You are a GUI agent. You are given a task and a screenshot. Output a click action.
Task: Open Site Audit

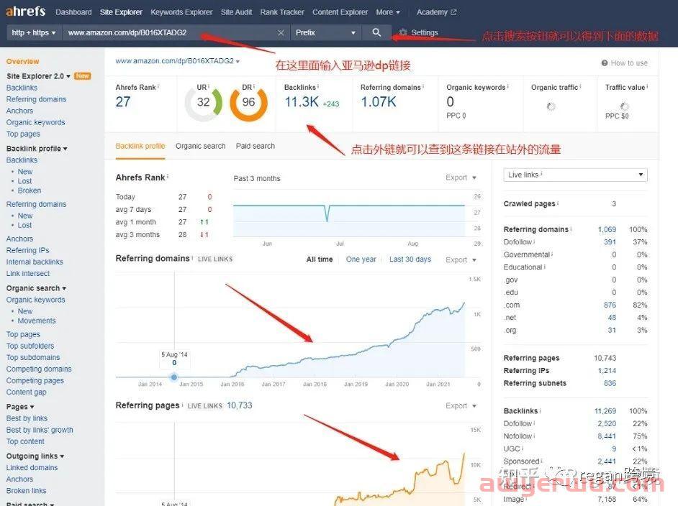237,12
